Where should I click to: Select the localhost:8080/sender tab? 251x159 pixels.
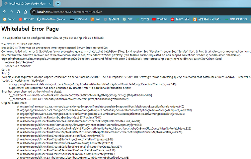27,4
